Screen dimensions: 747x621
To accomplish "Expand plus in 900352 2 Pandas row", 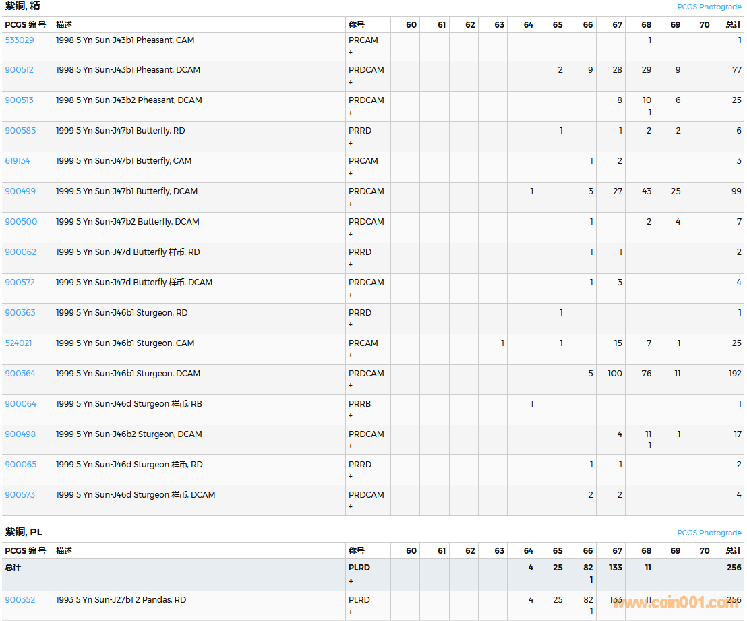I will [x=351, y=612].
